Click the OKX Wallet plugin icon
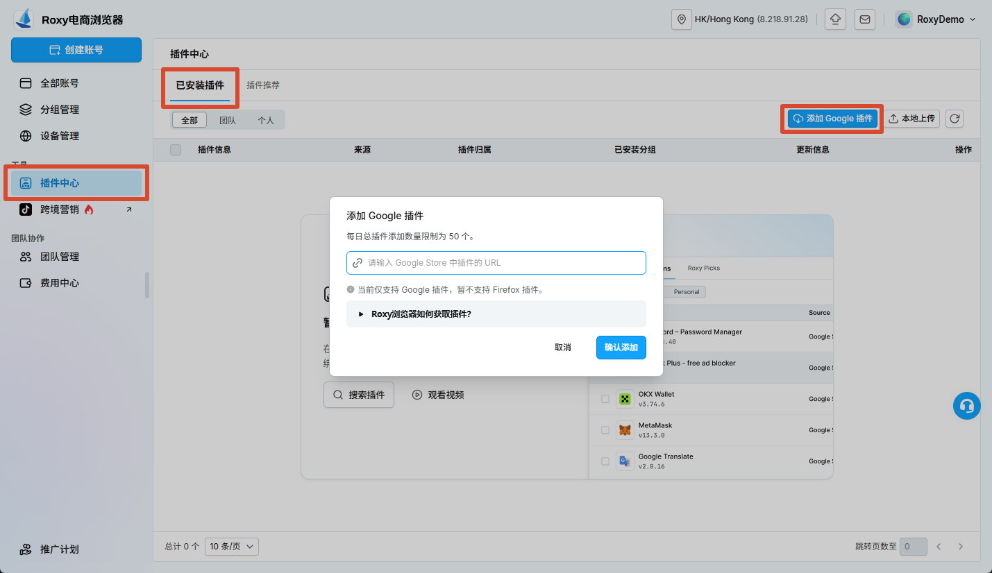 click(625, 399)
